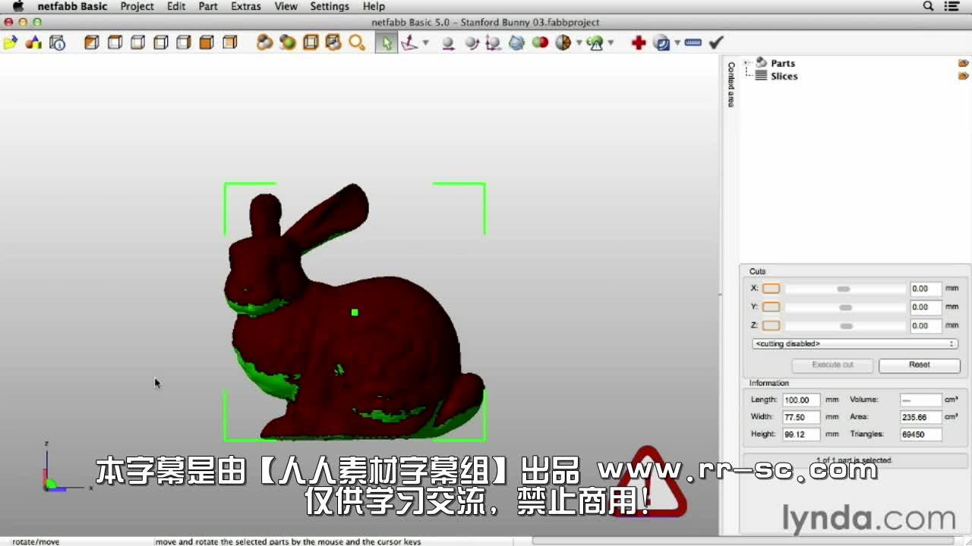Viewport: 972px width, 546px height.
Task: Click the X cut value field
Action: (x=926, y=288)
